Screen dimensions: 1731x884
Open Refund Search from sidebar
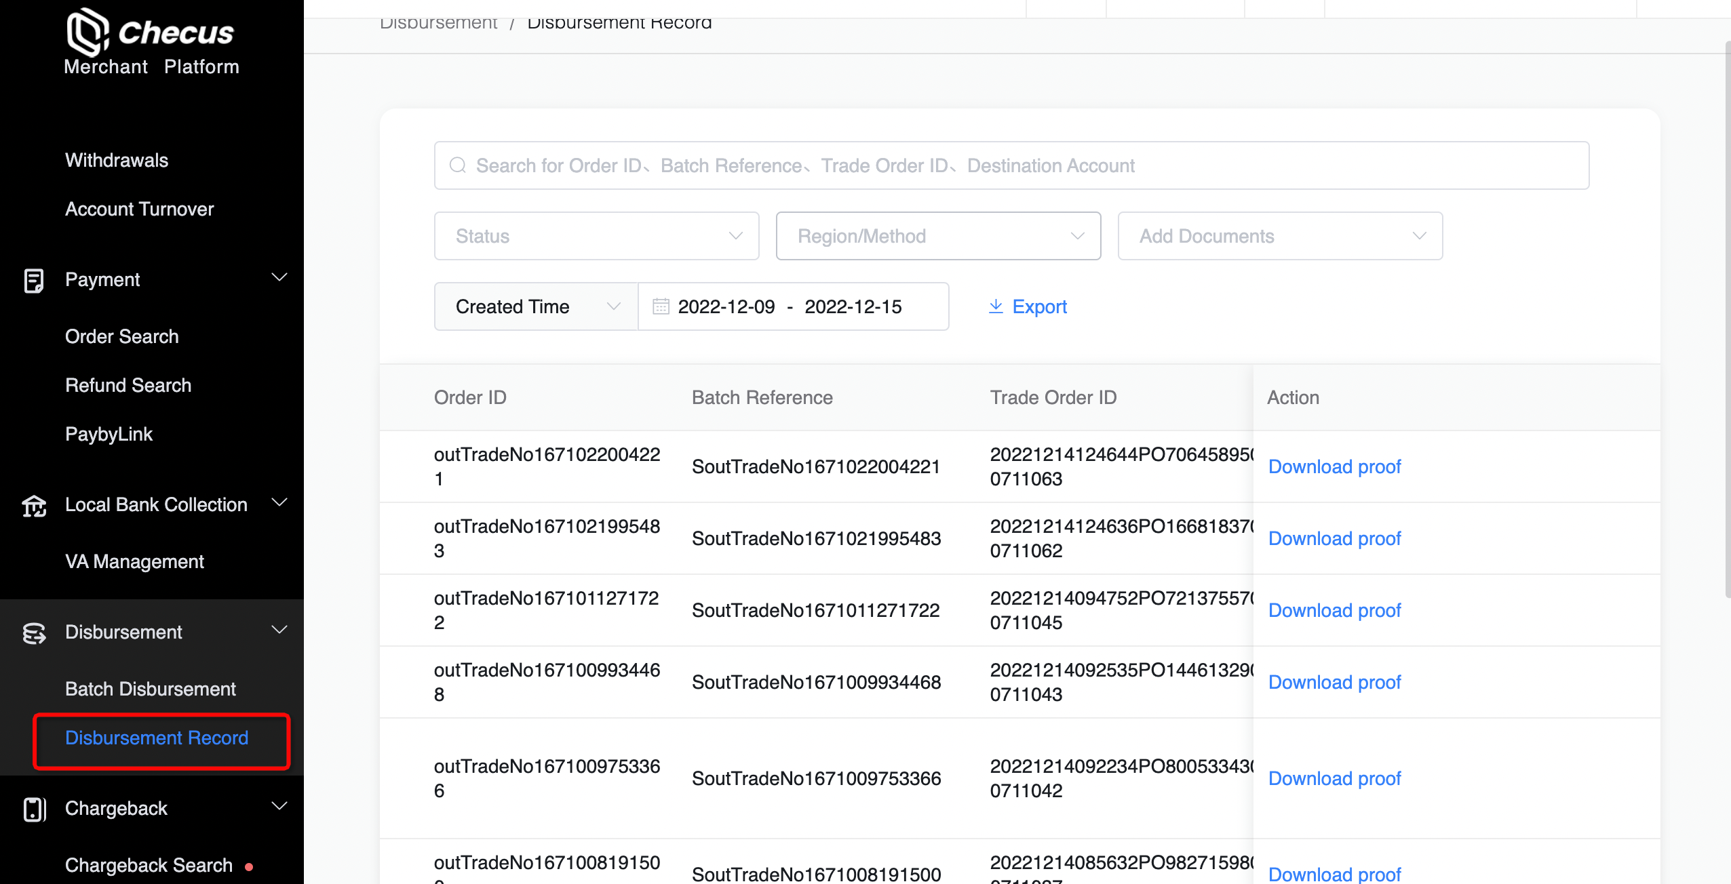click(128, 385)
